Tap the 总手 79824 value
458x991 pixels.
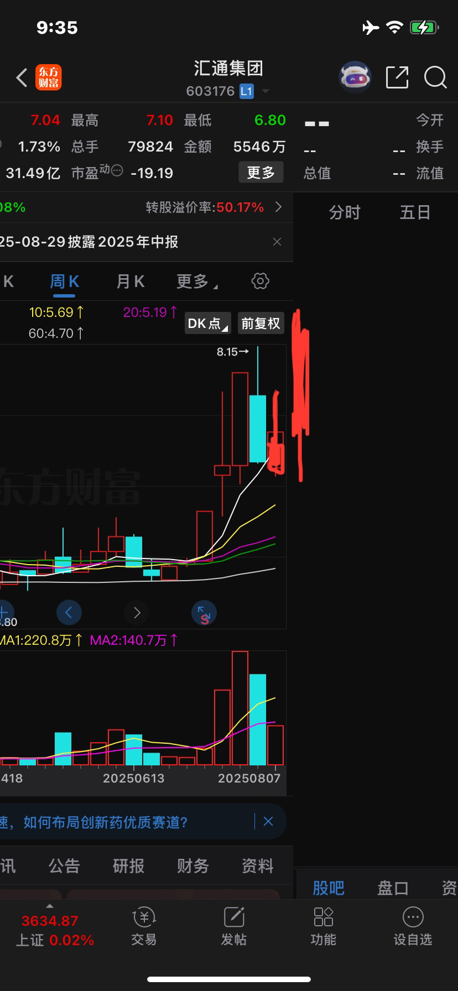click(150, 147)
